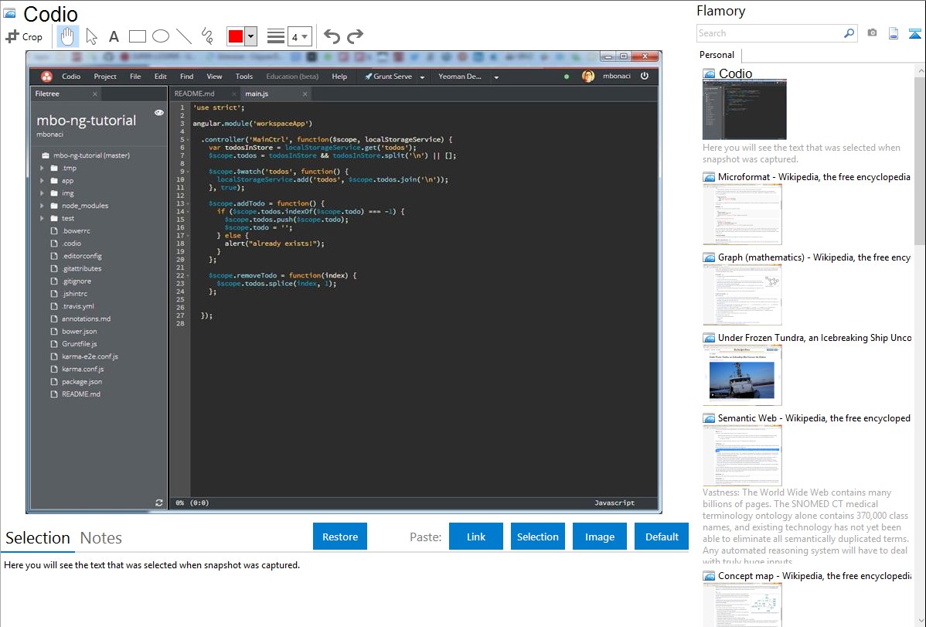Open the Find menu in Codio

point(186,77)
